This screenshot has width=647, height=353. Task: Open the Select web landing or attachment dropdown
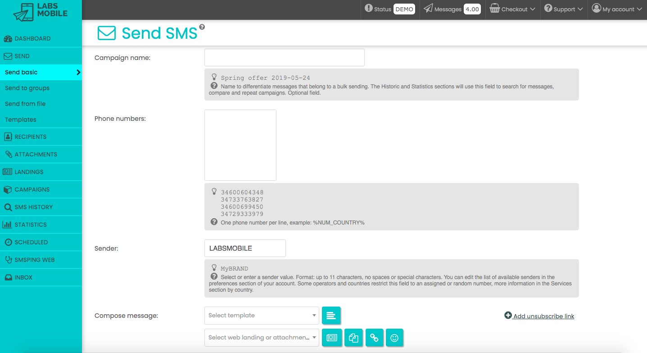[262, 338]
